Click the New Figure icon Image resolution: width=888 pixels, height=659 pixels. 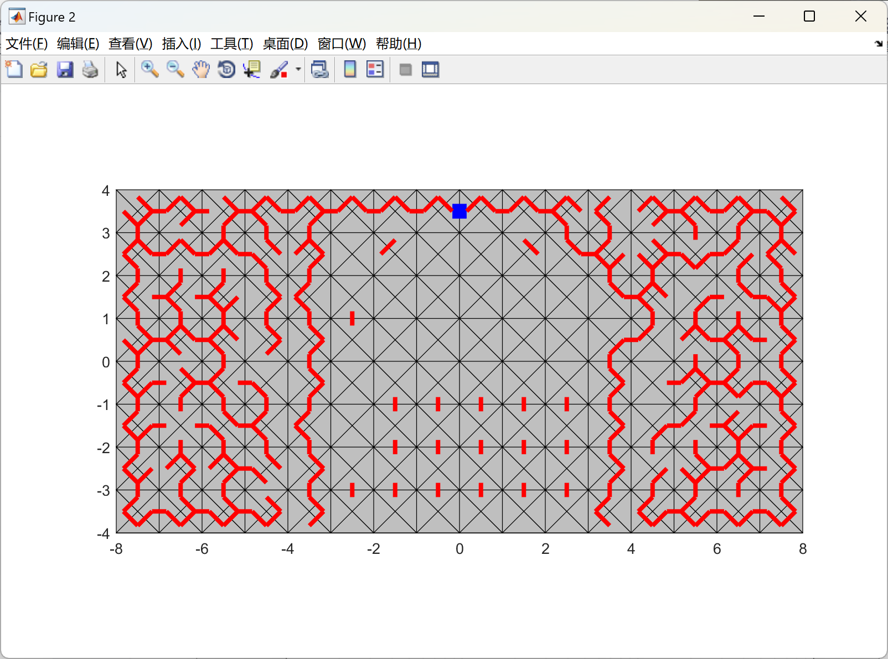point(14,70)
